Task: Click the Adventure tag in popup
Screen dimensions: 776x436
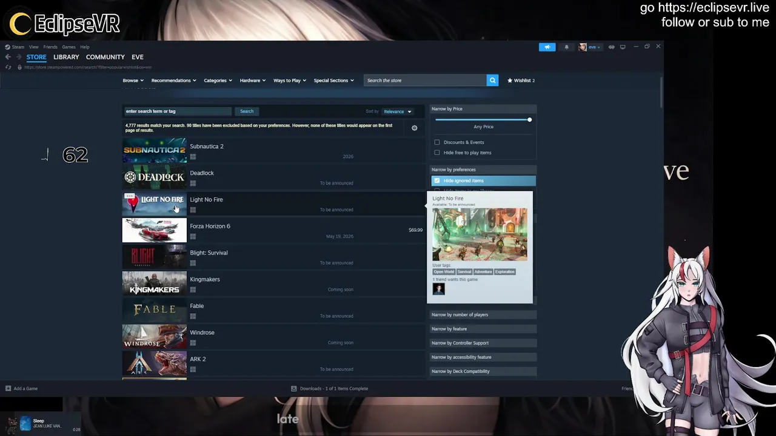Action: click(x=483, y=272)
